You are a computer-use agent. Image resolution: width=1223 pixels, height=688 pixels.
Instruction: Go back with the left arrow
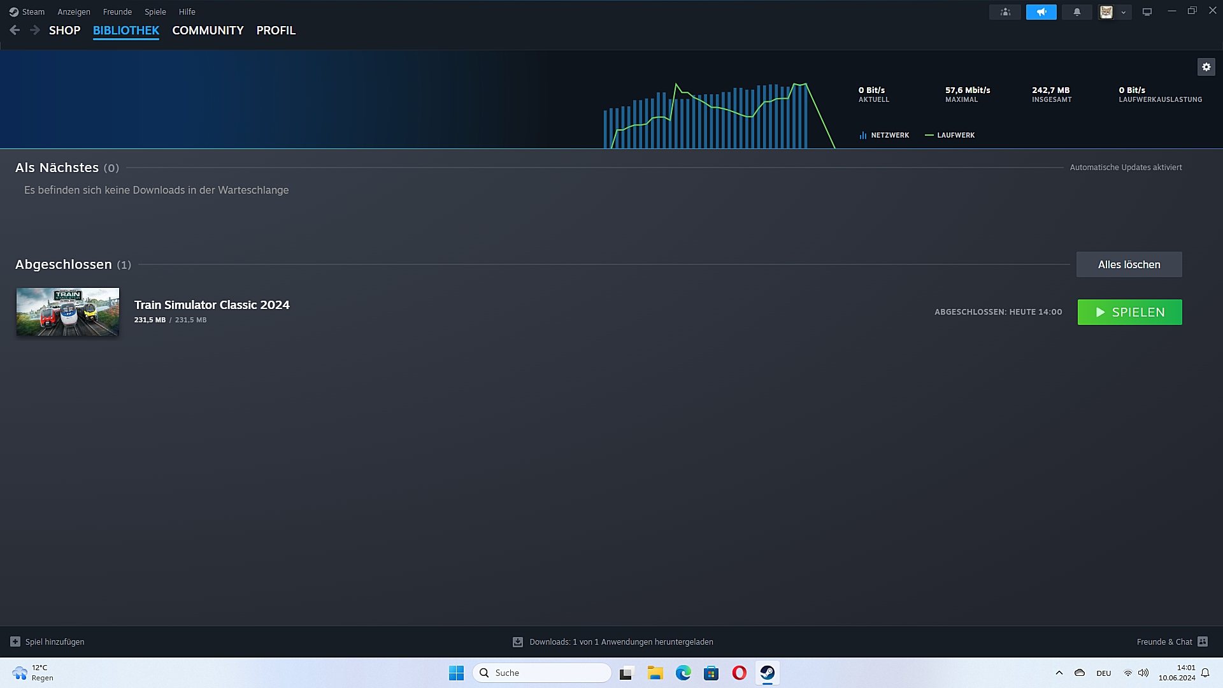[15, 30]
